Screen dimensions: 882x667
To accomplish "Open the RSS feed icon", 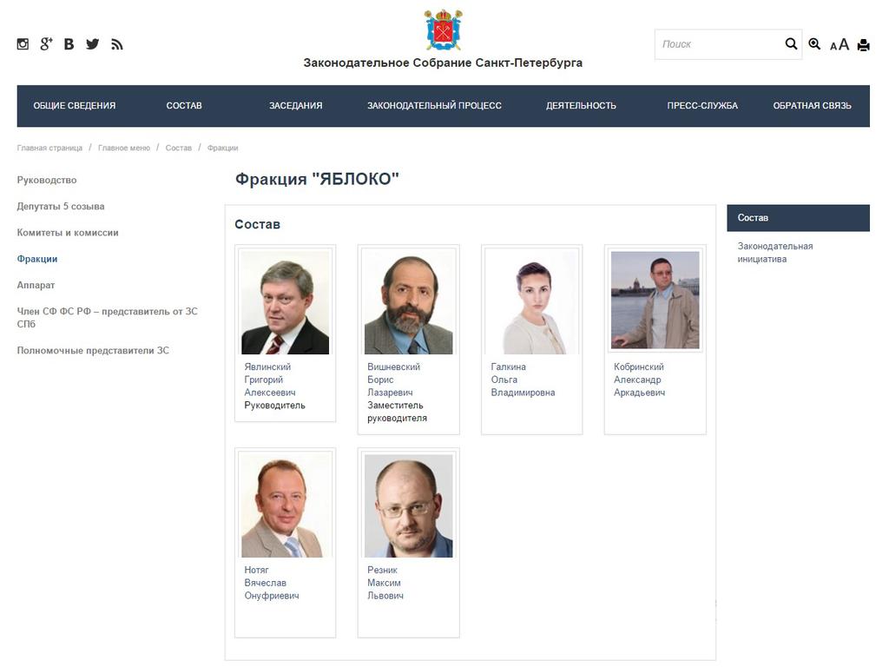I will (x=116, y=44).
